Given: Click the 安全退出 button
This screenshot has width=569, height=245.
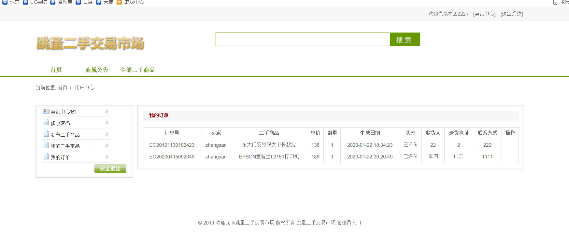Looking at the screenshot, I should point(110,169).
